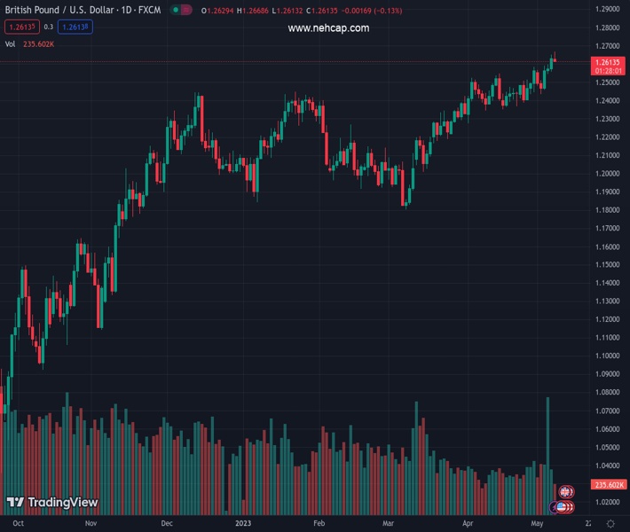Screen dimensions: 630x532
Task: Click the UK flag economic event marker
Action: coord(565,491)
